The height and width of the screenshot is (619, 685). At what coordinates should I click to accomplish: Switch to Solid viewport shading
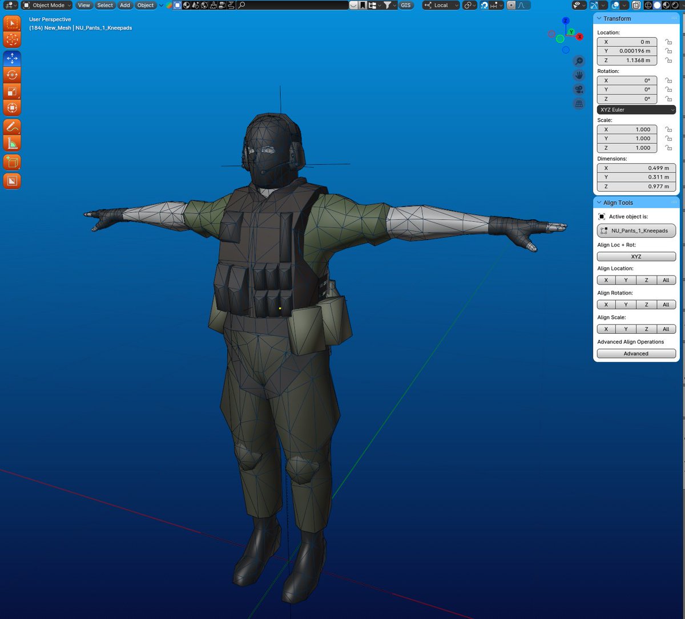[x=657, y=5]
